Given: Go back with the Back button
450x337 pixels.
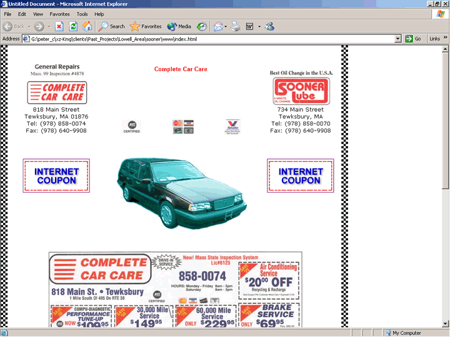Looking at the screenshot, I should pyautogui.click(x=14, y=27).
